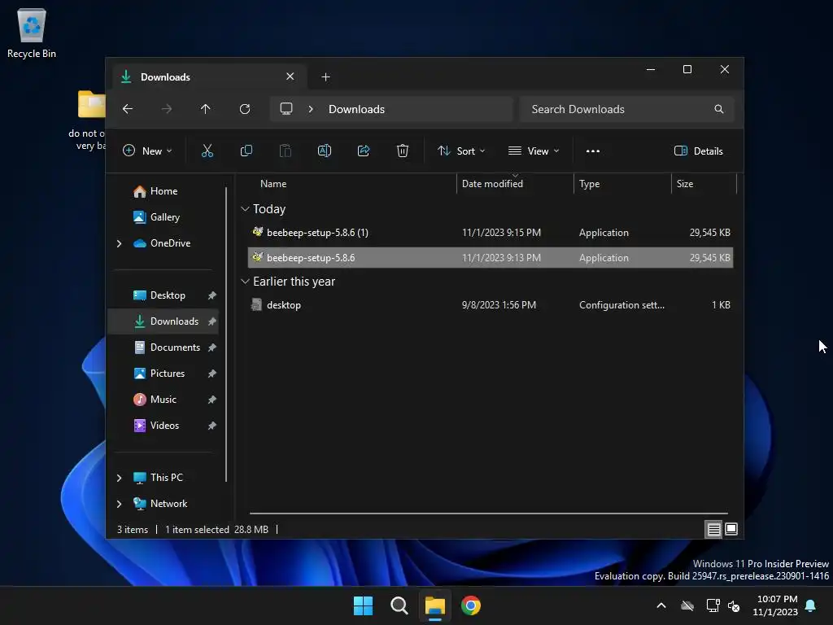Select the Downloads tab
This screenshot has height=625, width=833.
pos(209,77)
